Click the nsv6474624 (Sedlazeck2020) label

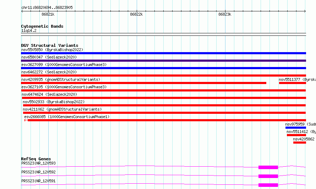coord(49,94)
